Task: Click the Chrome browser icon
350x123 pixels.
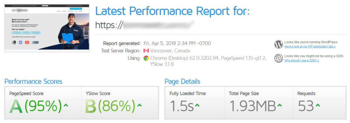Action: (x=146, y=58)
